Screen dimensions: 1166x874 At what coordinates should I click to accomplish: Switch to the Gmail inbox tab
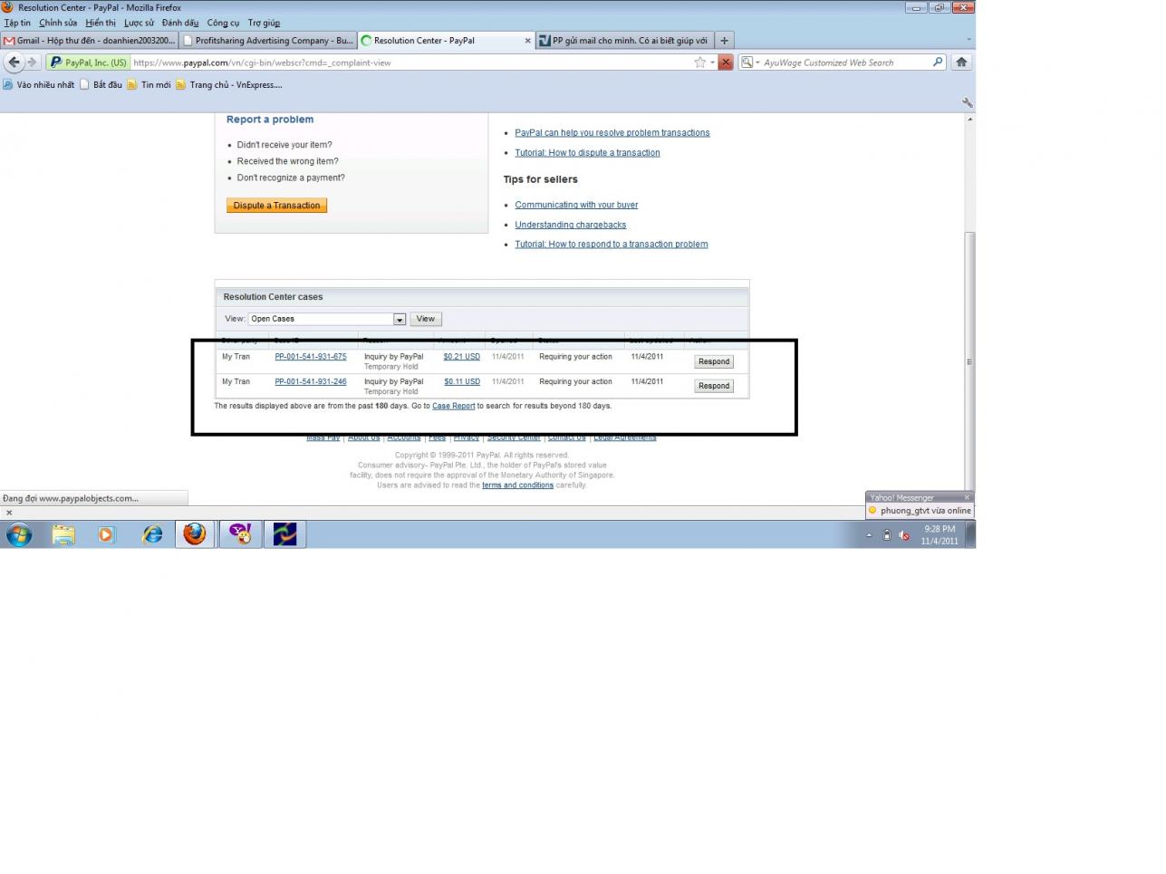click(x=89, y=40)
